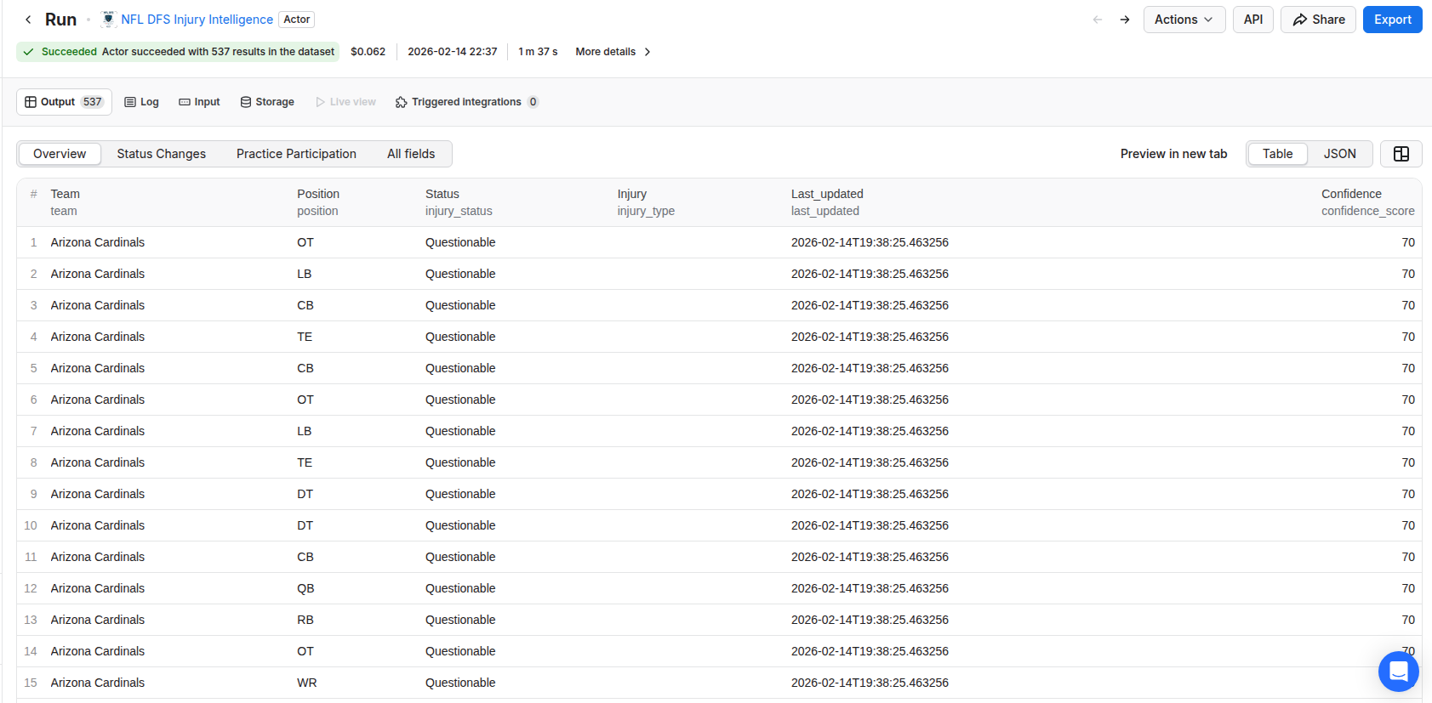The height and width of the screenshot is (703, 1432).
Task: Open the NFL DFS Injury Intelligence actor icon
Action: tap(109, 19)
